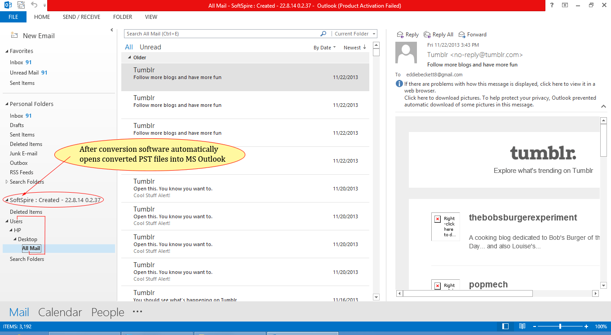Click the New Email button
611x335 pixels.
pos(32,36)
